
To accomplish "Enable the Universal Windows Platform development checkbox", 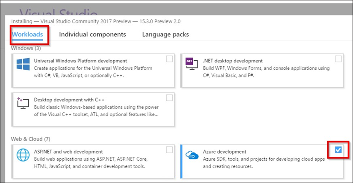I will (170, 59).
